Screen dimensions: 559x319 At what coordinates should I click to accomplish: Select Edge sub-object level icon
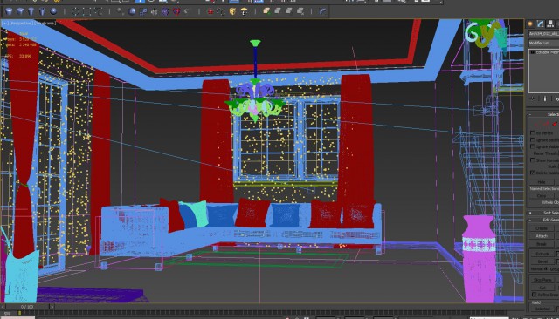tap(545, 124)
